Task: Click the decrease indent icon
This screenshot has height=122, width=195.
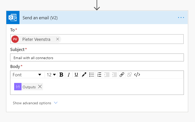Action: (x=114, y=75)
